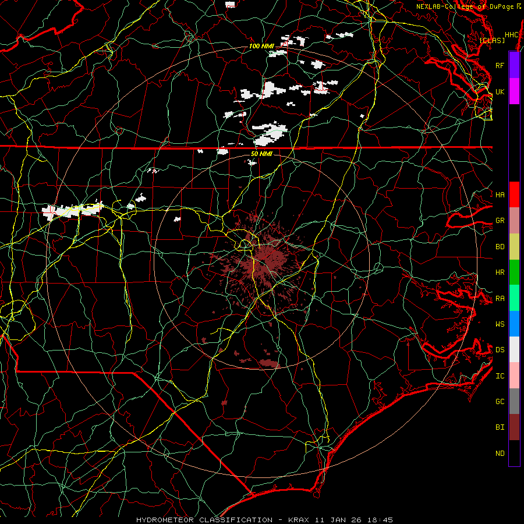
Task: Click the 50 NMI range ring label
Action: coord(261,154)
